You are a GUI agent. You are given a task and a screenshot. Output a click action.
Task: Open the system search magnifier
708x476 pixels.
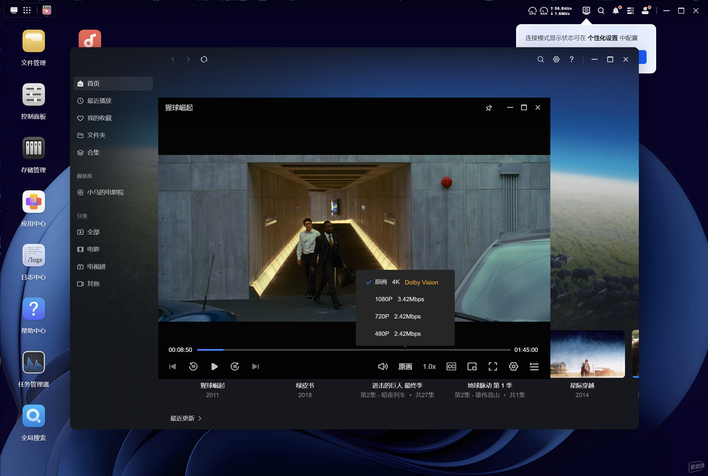[x=601, y=11]
